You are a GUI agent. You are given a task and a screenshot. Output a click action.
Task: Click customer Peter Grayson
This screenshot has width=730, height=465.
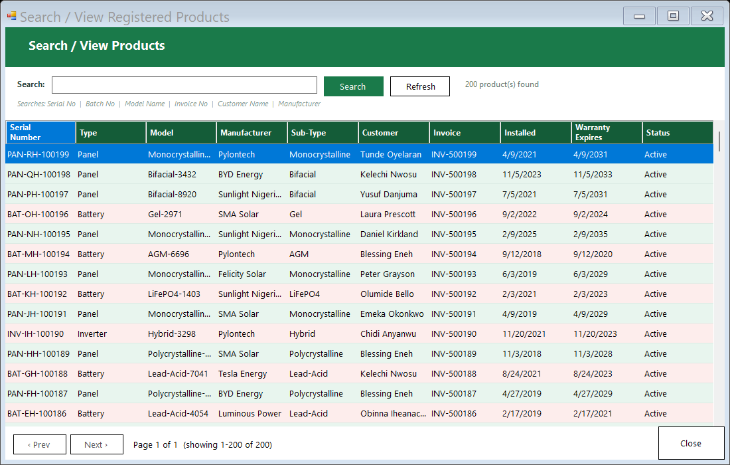(388, 274)
